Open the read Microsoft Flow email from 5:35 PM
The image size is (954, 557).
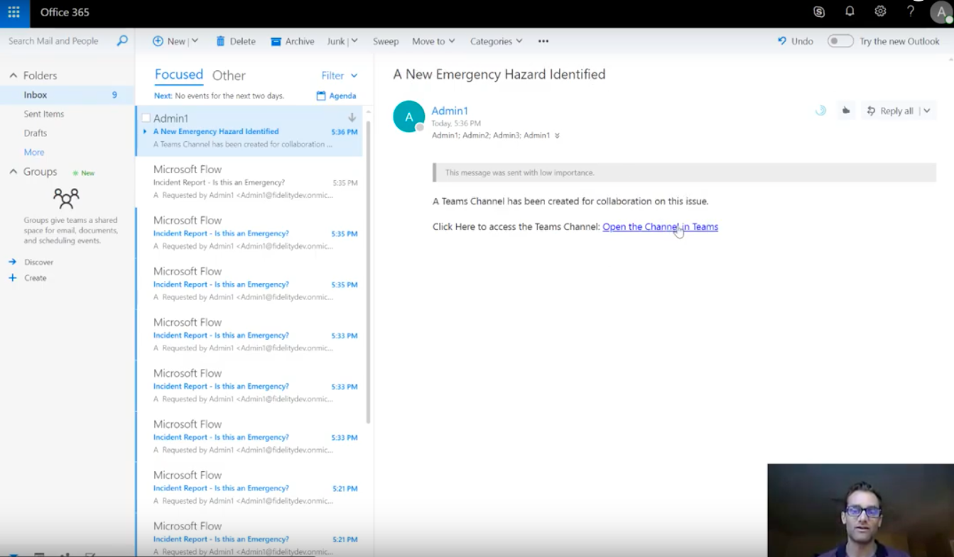click(249, 182)
